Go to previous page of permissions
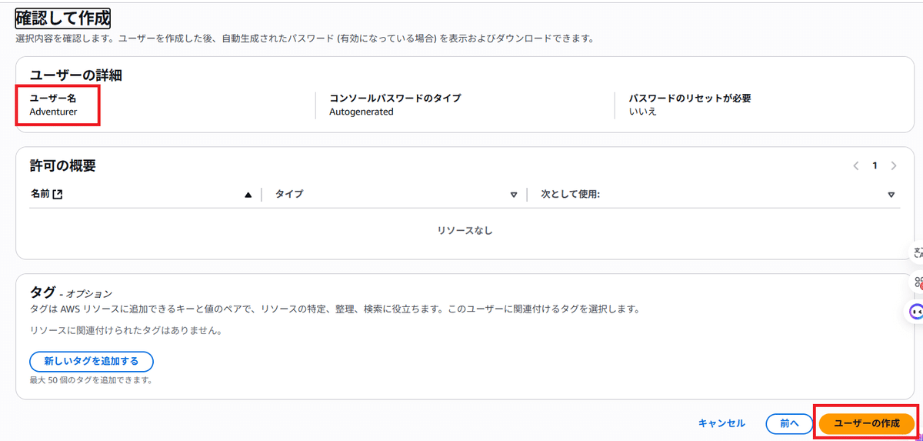923x441 pixels. [x=856, y=165]
